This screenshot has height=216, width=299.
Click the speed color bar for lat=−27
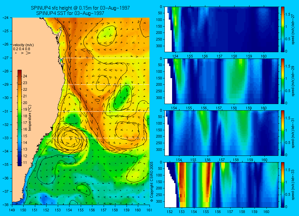pyautogui.click(x=283, y=29)
